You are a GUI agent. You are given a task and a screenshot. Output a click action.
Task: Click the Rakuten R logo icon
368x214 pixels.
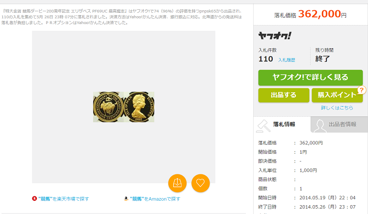34,199
